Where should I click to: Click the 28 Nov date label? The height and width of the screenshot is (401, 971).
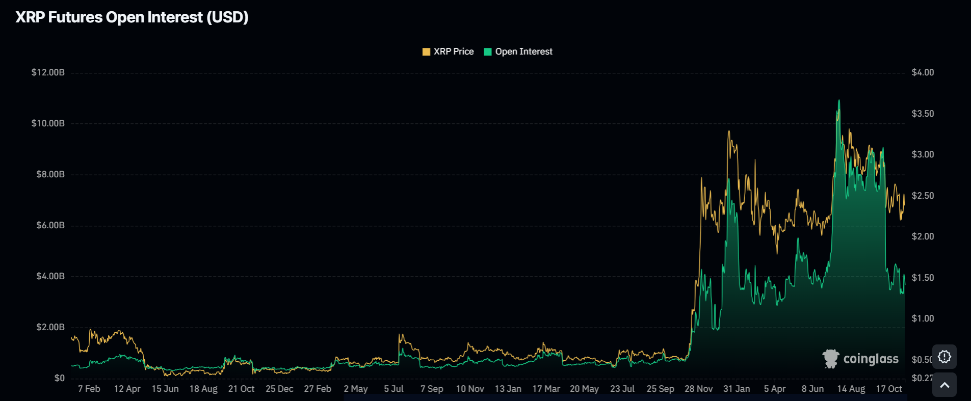(x=698, y=389)
